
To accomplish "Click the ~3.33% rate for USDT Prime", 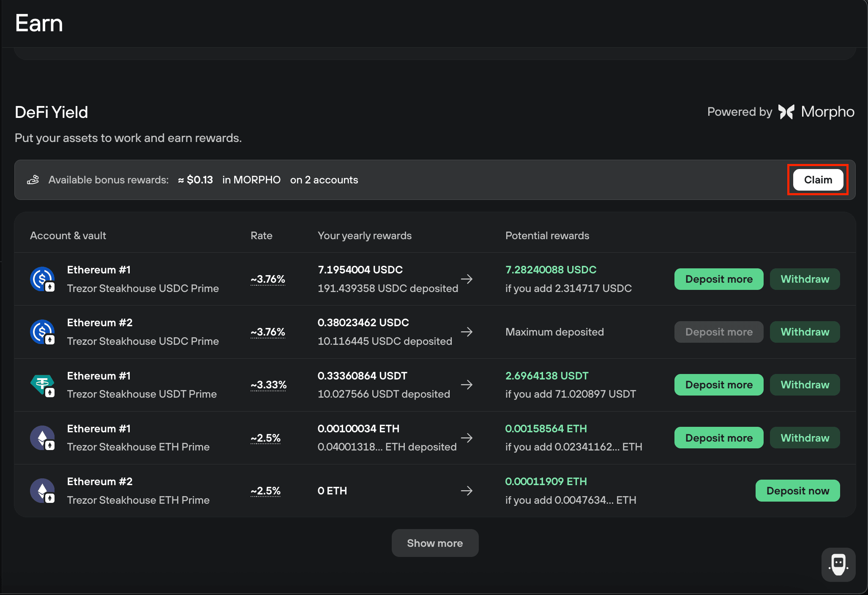I will pyautogui.click(x=268, y=385).
